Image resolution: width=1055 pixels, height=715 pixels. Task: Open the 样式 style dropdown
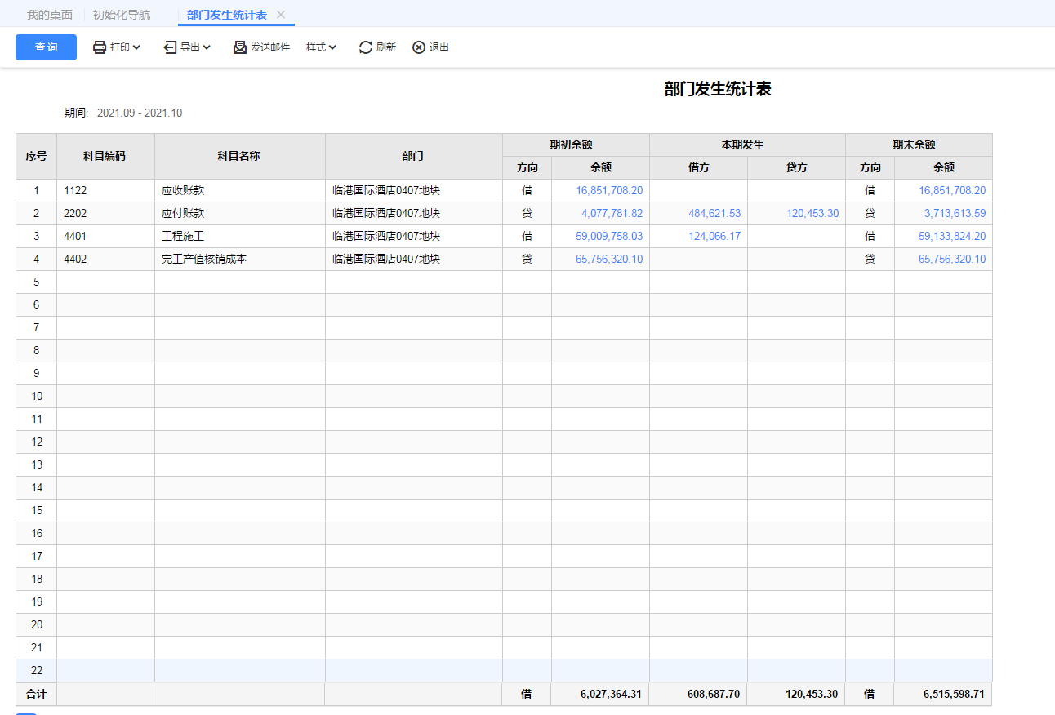tap(321, 47)
